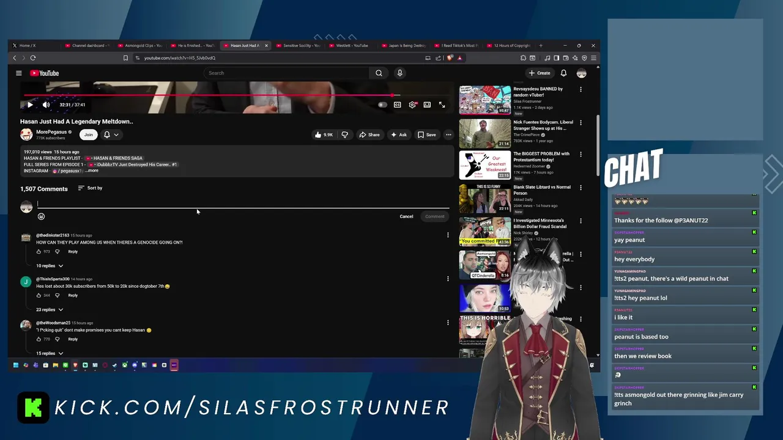783x440 pixels.
Task: Open MorePegasus channel avatar
Action: click(x=26, y=135)
